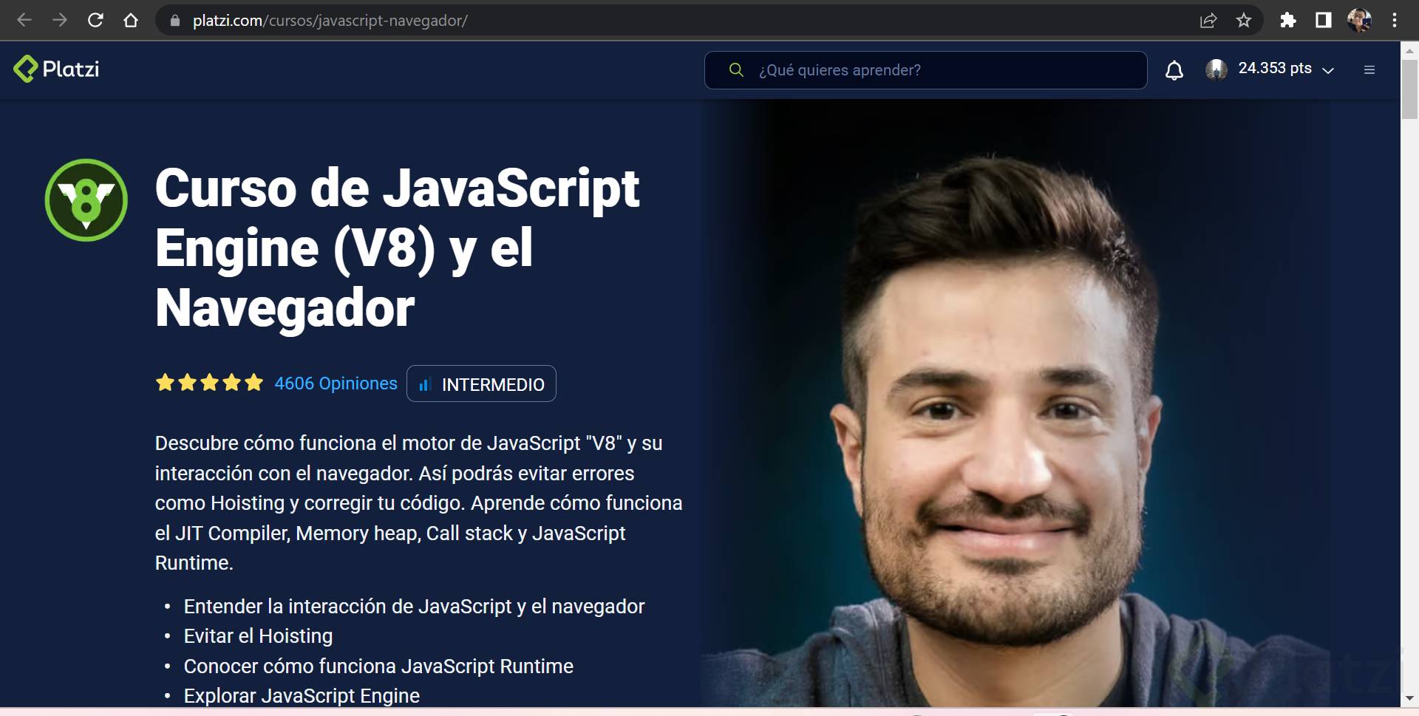The height and width of the screenshot is (716, 1419).
Task: Open Chrome's three-dot menu
Action: (1395, 20)
